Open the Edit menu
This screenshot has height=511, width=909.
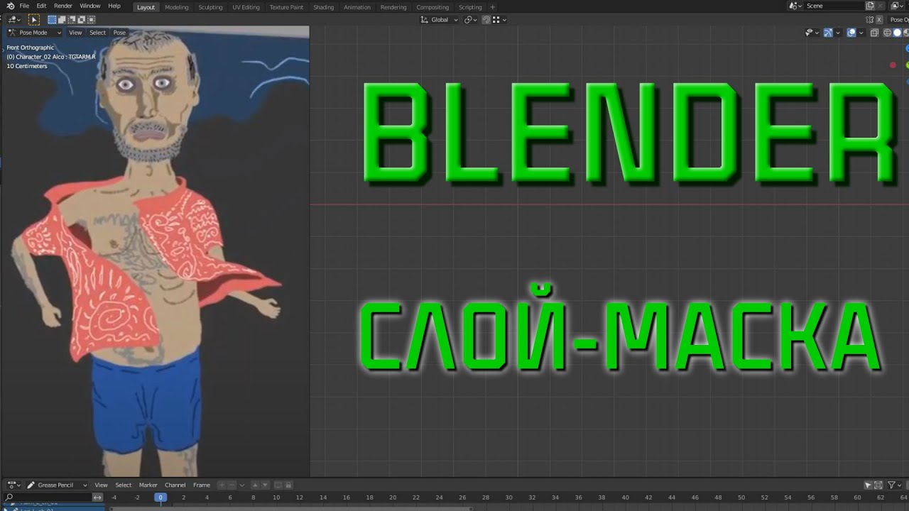[x=41, y=6]
